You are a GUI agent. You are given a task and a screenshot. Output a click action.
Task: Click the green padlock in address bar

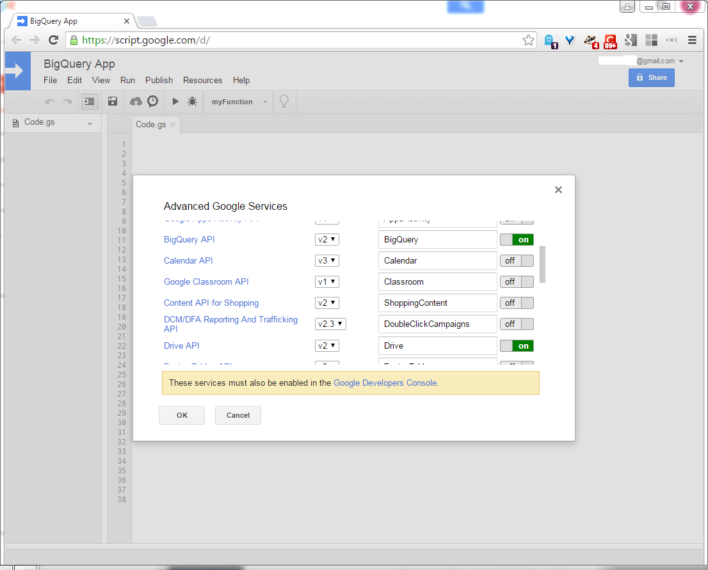tap(74, 40)
